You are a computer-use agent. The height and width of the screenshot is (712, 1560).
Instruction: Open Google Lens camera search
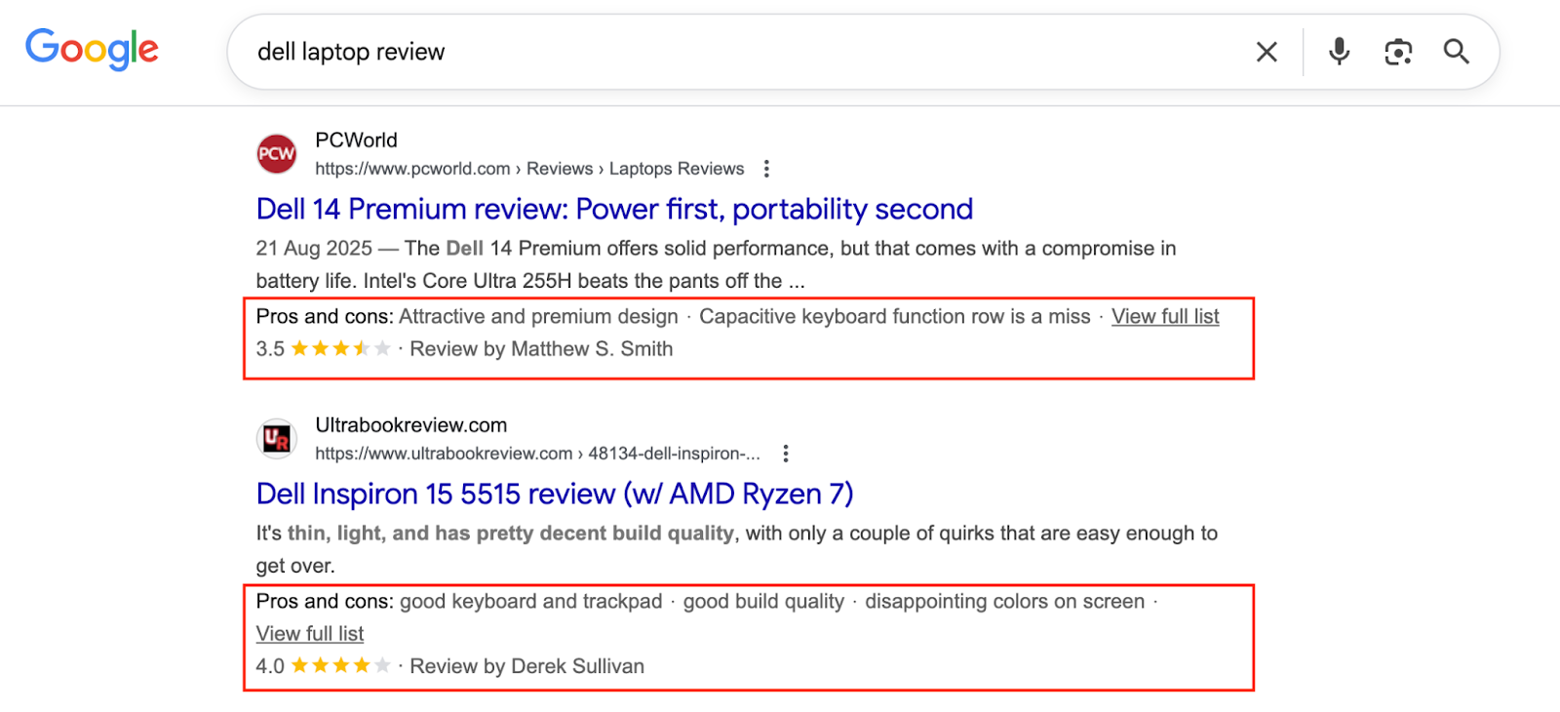(1397, 51)
